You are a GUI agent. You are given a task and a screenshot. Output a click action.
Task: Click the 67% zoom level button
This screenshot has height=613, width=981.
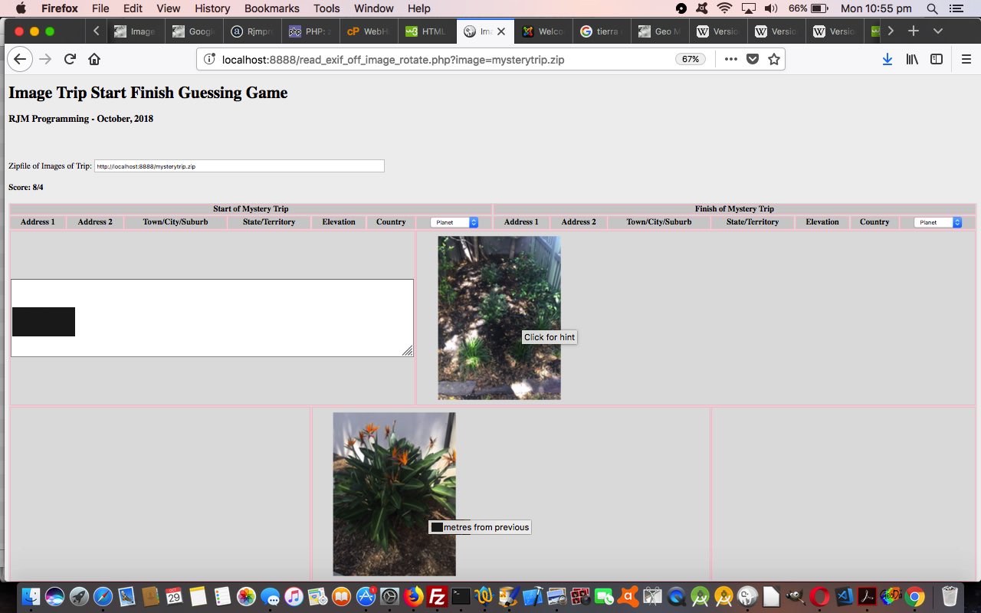click(690, 59)
